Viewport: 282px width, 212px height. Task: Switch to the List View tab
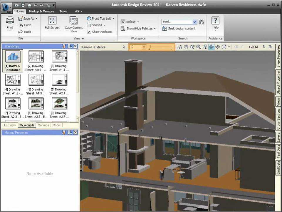click(10, 125)
